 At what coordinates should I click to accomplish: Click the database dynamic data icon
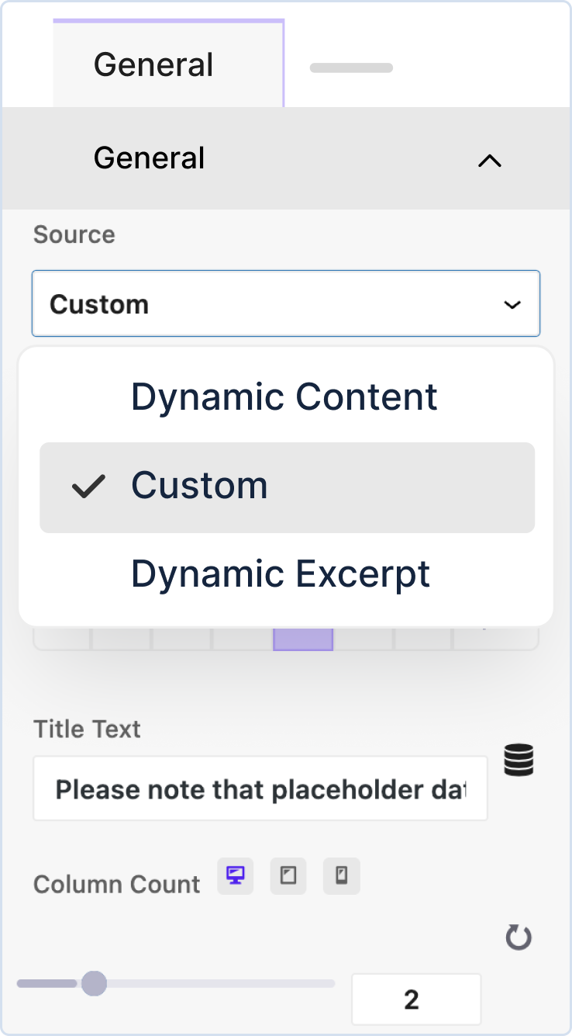519,760
